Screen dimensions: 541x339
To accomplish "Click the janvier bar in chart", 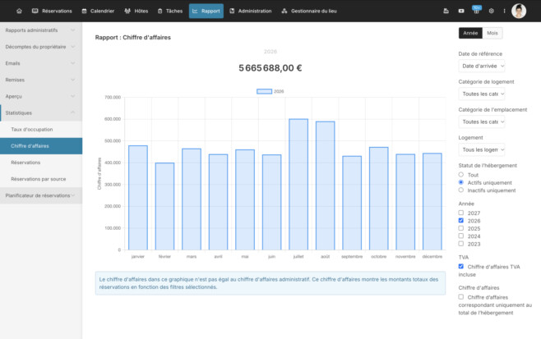I will click(138, 198).
